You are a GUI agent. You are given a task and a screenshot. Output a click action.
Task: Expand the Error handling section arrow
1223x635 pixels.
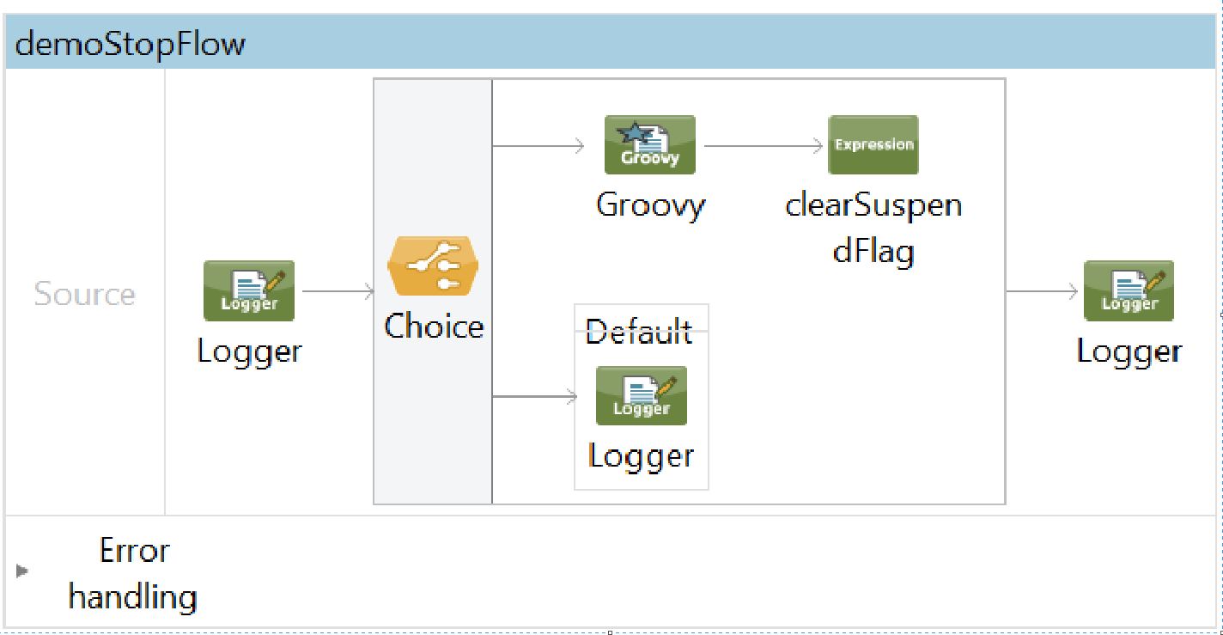click(22, 571)
